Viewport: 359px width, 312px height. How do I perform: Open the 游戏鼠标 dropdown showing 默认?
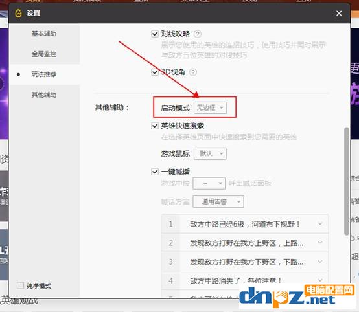[210, 153]
